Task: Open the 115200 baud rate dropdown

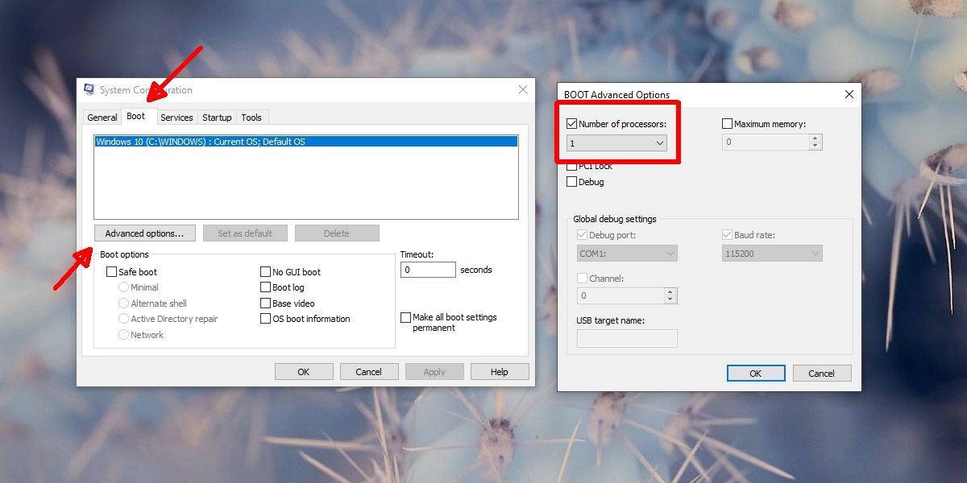Action: pos(772,254)
